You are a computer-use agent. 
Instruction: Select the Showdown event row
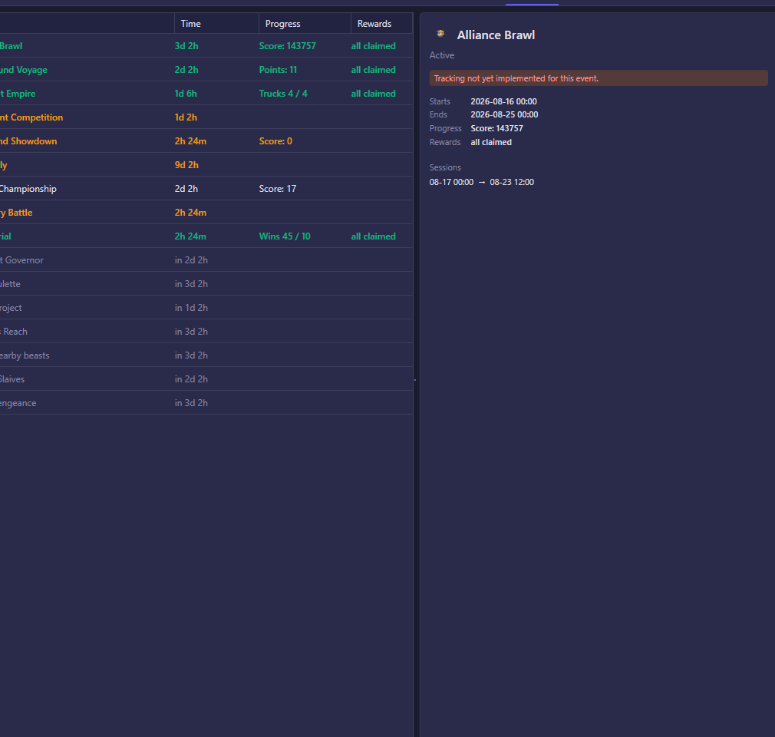click(x=206, y=141)
